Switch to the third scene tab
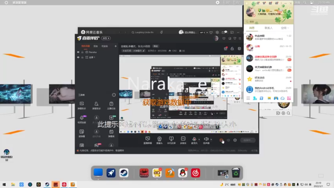The image size is (334, 188). 105,46
